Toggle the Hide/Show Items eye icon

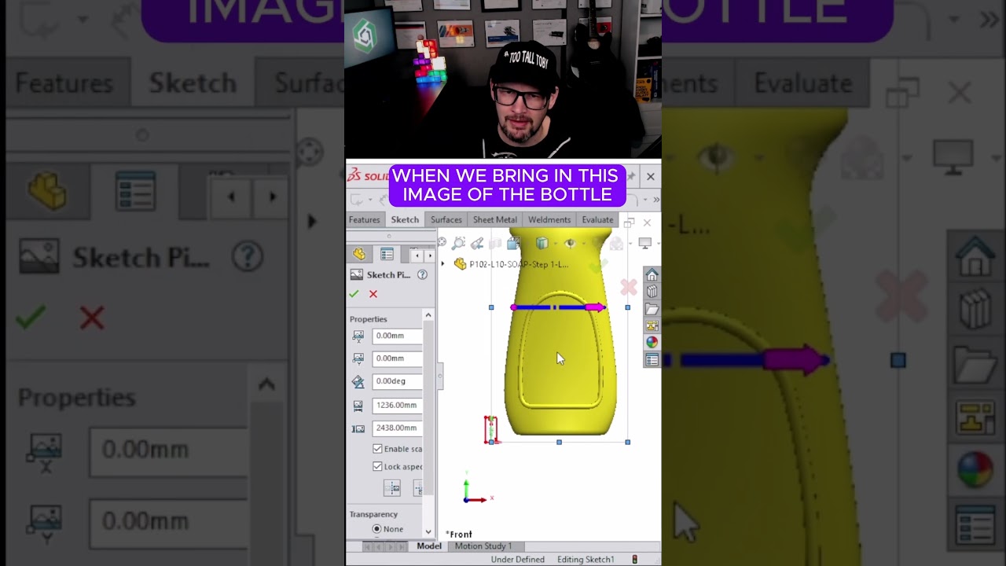pos(570,243)
